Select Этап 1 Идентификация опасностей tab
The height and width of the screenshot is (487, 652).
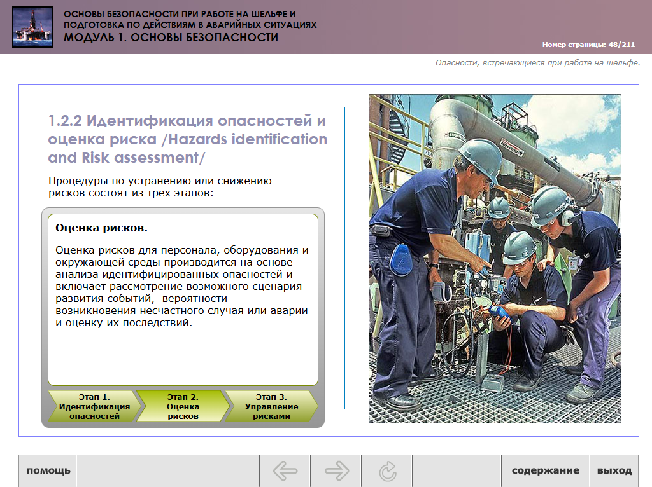pos(92,406)
